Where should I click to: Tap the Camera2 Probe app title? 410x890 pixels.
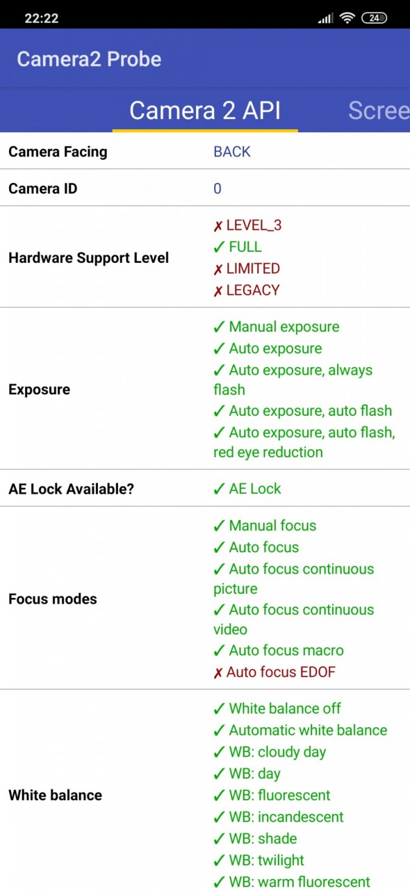(x=89, y=59)
